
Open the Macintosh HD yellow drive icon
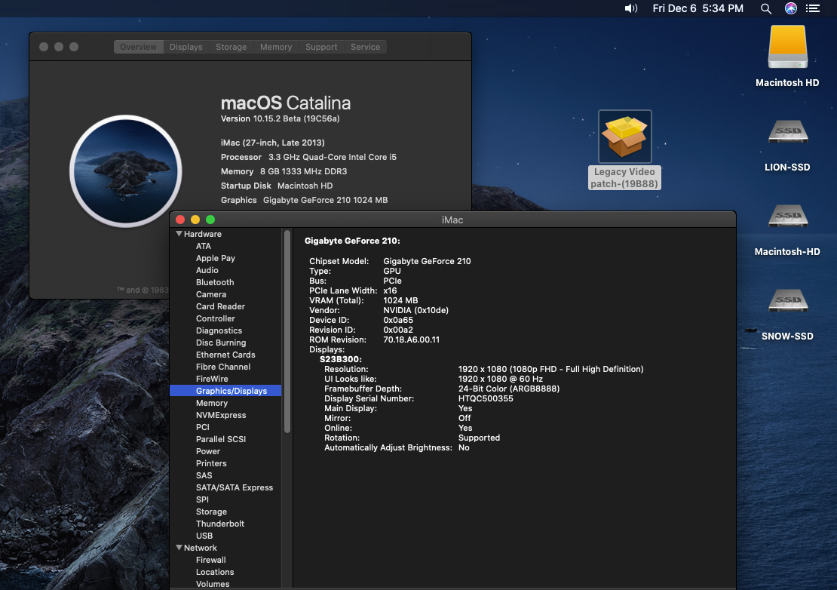click(x=787, y=47)
